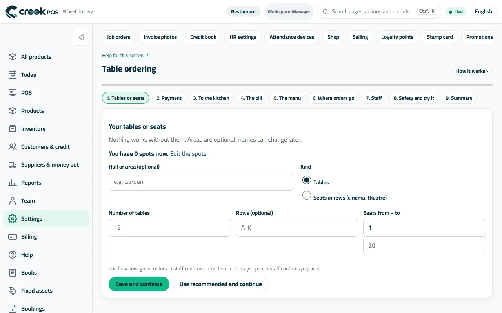The image size is (502, 313).
Task: Go to step 7 Staff
Action: [374, 98]
